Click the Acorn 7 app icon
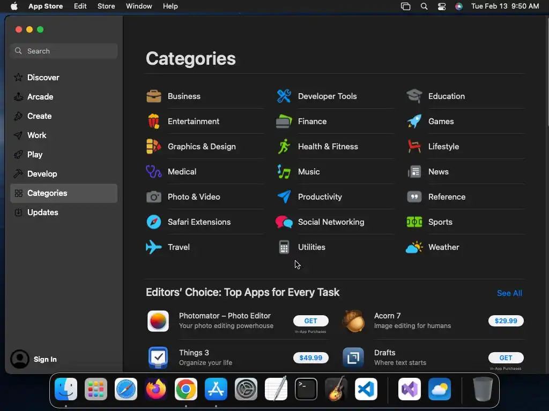Viewport: 549px width, 411px height. point(353,321)
